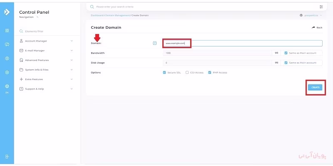Image resolution: width=333 pixels, height=166 pixels.
Task: Open the chat messages icon in the sidebar
Action: 7,44
